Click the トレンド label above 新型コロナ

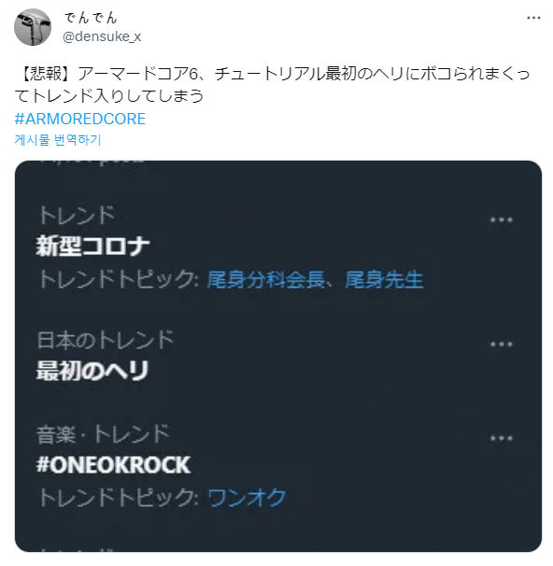point(77,215)
